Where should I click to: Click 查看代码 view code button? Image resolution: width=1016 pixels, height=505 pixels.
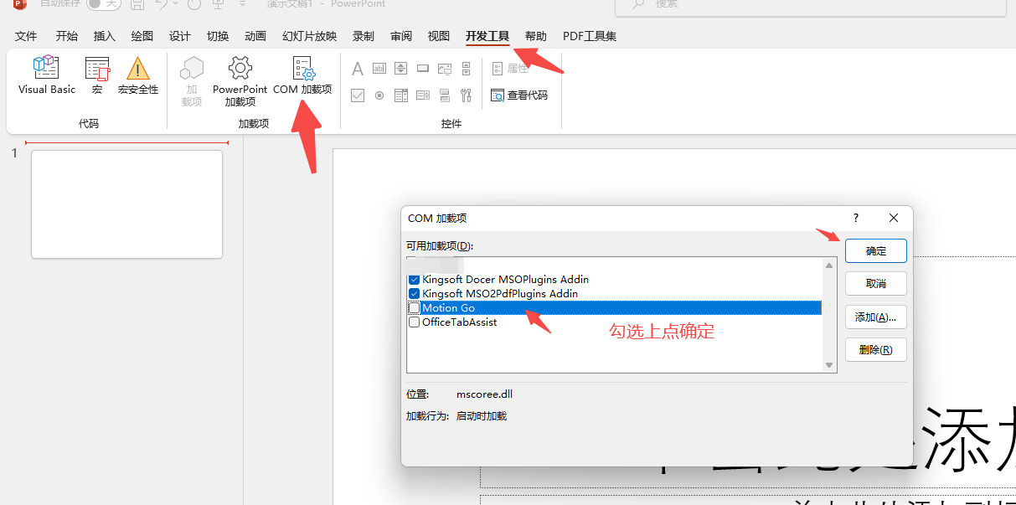click(x=519, y=95)
